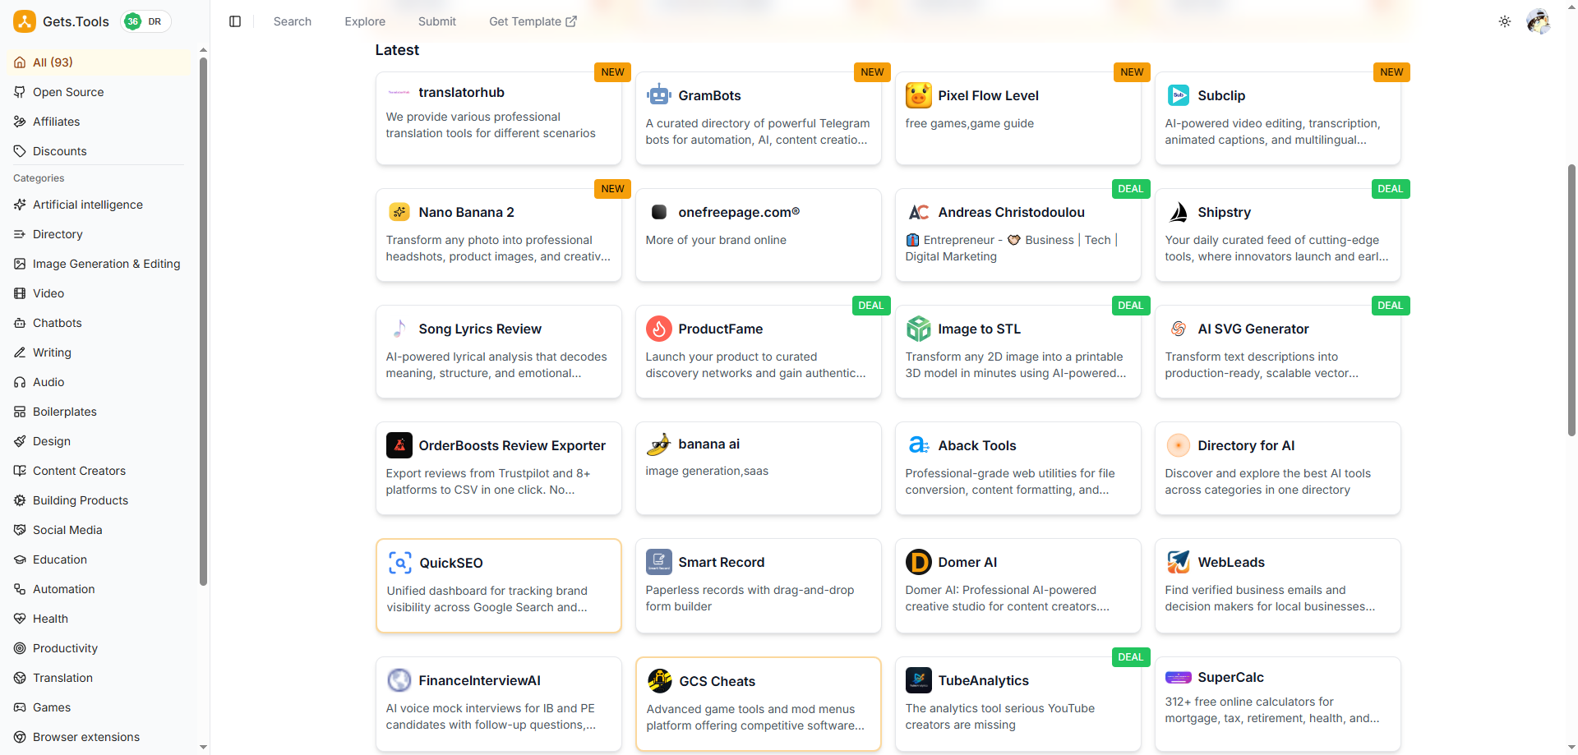Open the Explore tab

pyautogui.click(x=365, y=21)
